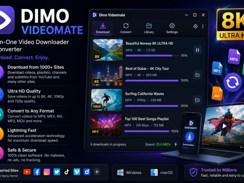Viewport: 244px width, 183px height.
Task: Click the Surfing California Waves title text
Action: point(145,94)
